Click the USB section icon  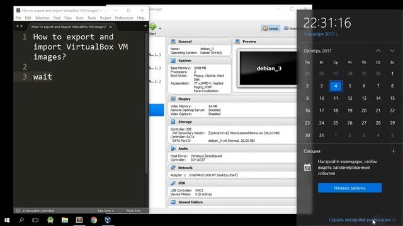(173, 183)
